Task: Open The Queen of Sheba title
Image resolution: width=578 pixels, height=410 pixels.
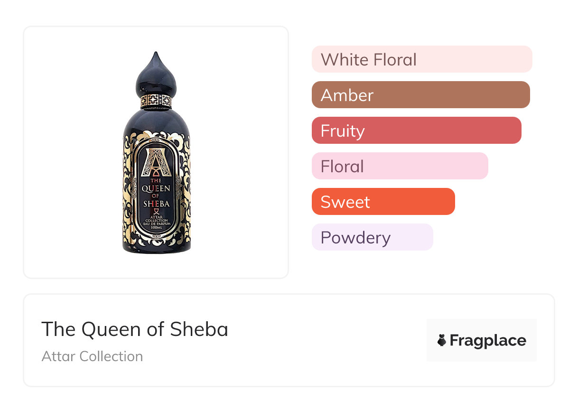Action: coord(135,329)
